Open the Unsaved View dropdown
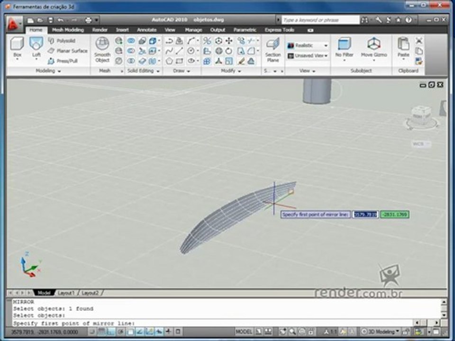 tap(308, 56)
